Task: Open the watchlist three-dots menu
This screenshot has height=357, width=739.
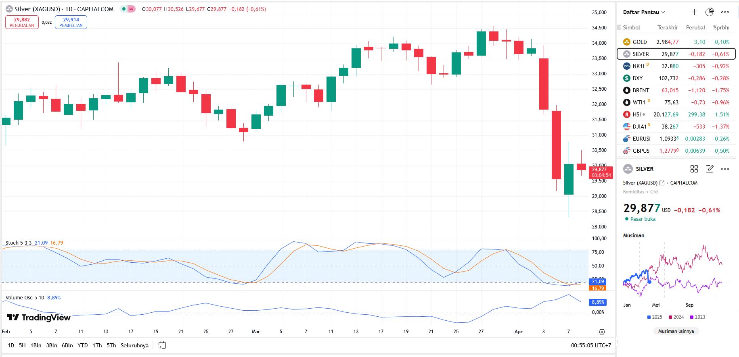Action: pyautogui.click(x=725, y=12)
